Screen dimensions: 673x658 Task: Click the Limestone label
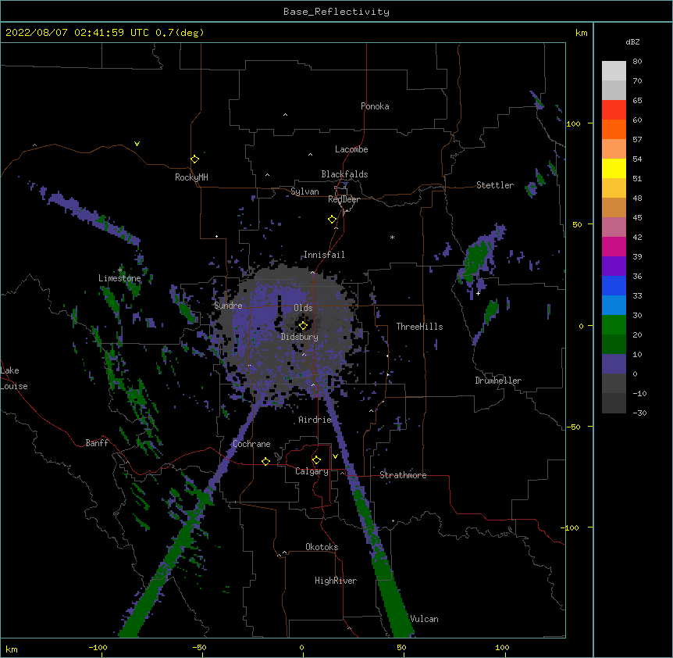pyautogui.click(x=119, y=278)
